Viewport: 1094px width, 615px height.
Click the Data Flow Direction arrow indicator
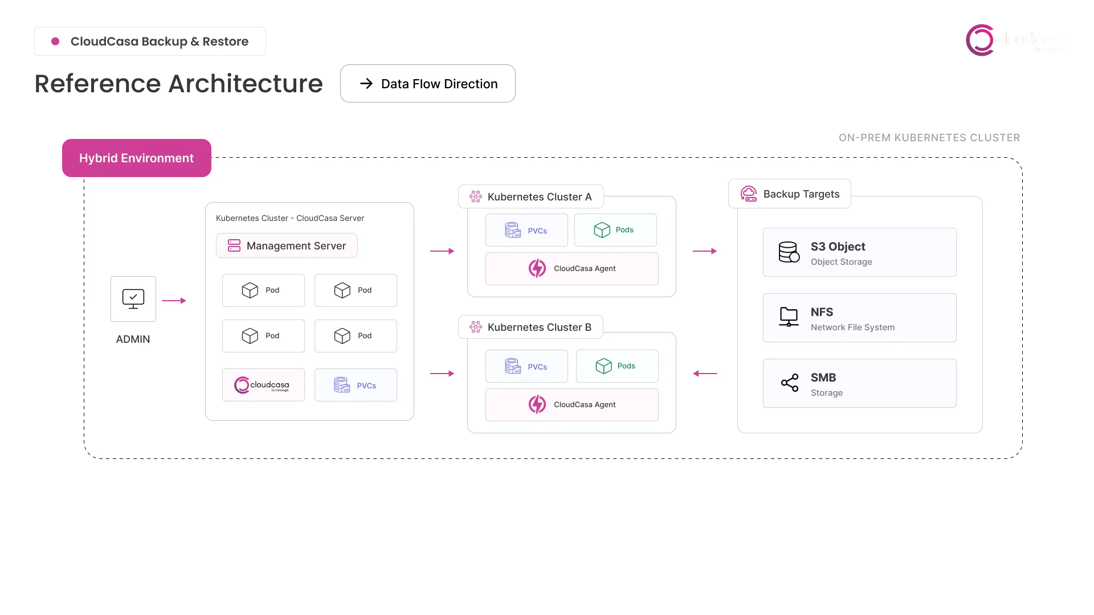pyautogui.click(x=367, y=84)
